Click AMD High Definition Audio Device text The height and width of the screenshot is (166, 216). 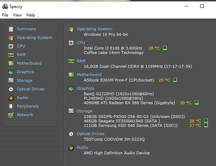(x=117, y=153)
